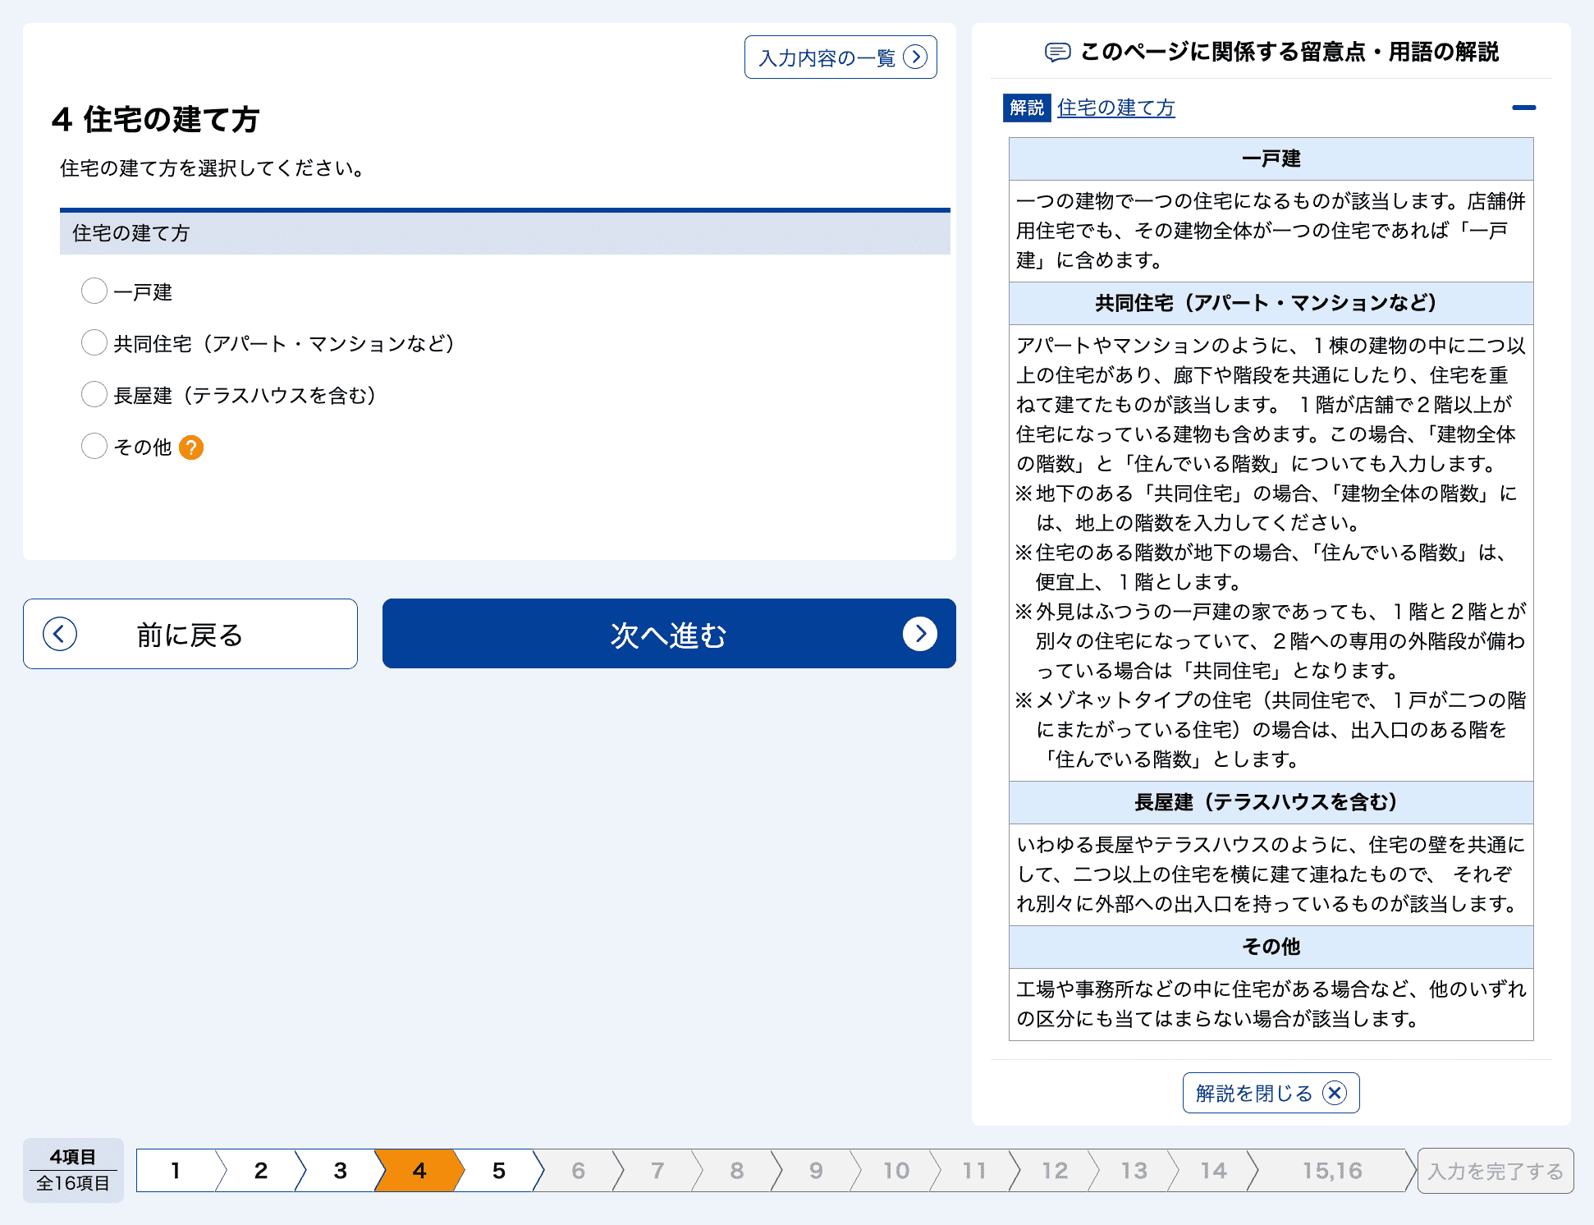Viewport: 1594px width, 1225px height.
Task: Select the 一戸建 radio button
Action: point(94,291)
